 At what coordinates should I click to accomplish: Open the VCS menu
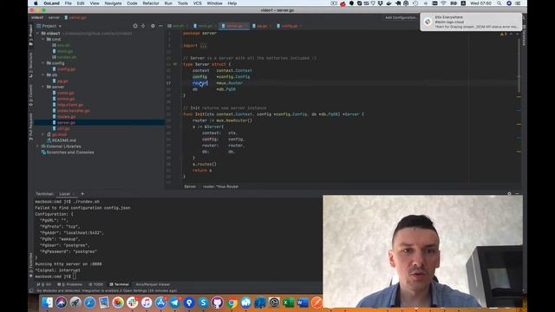pyautogui.click(x=197, y=3)
